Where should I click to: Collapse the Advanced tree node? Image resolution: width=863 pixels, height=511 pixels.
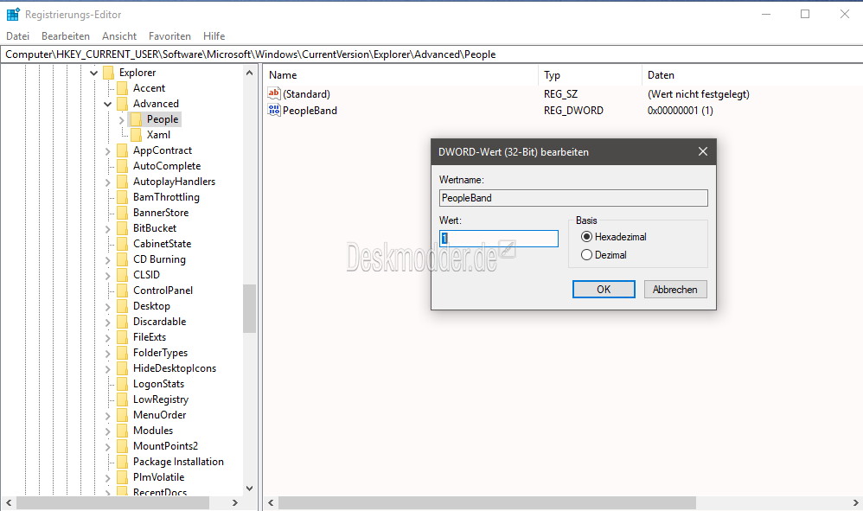click(x=107, y=104)
